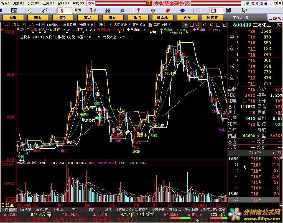Click the 基金 yellow button
The height and width of the screenshot is (223, 283).
38,18
